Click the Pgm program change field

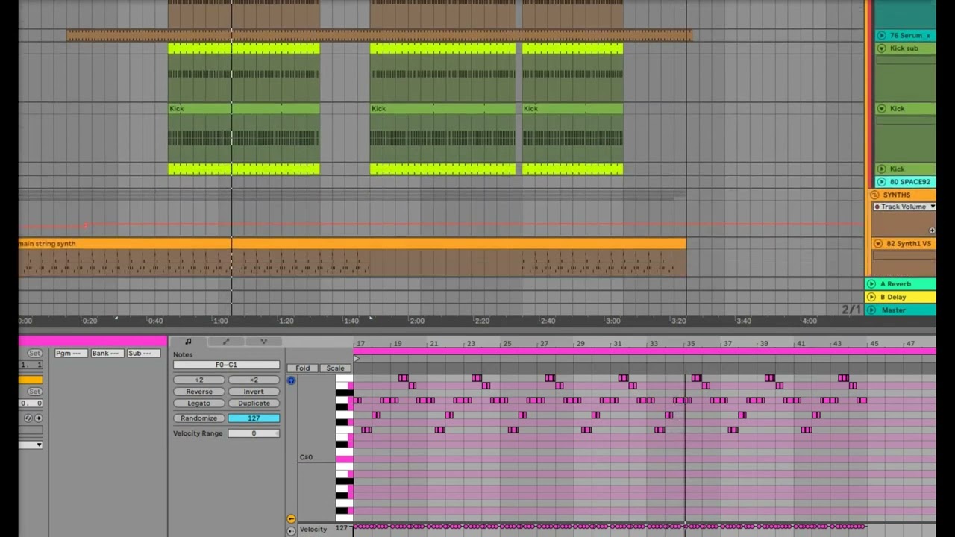click(70, 353)
